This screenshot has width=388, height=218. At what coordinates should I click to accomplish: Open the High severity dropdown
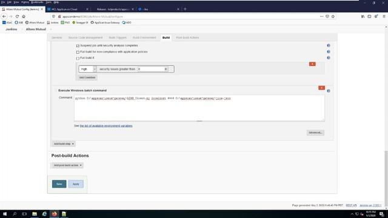click(88, 69)
